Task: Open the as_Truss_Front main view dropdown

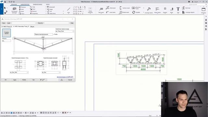Action: pyautogui.click(x=65, y=31)
